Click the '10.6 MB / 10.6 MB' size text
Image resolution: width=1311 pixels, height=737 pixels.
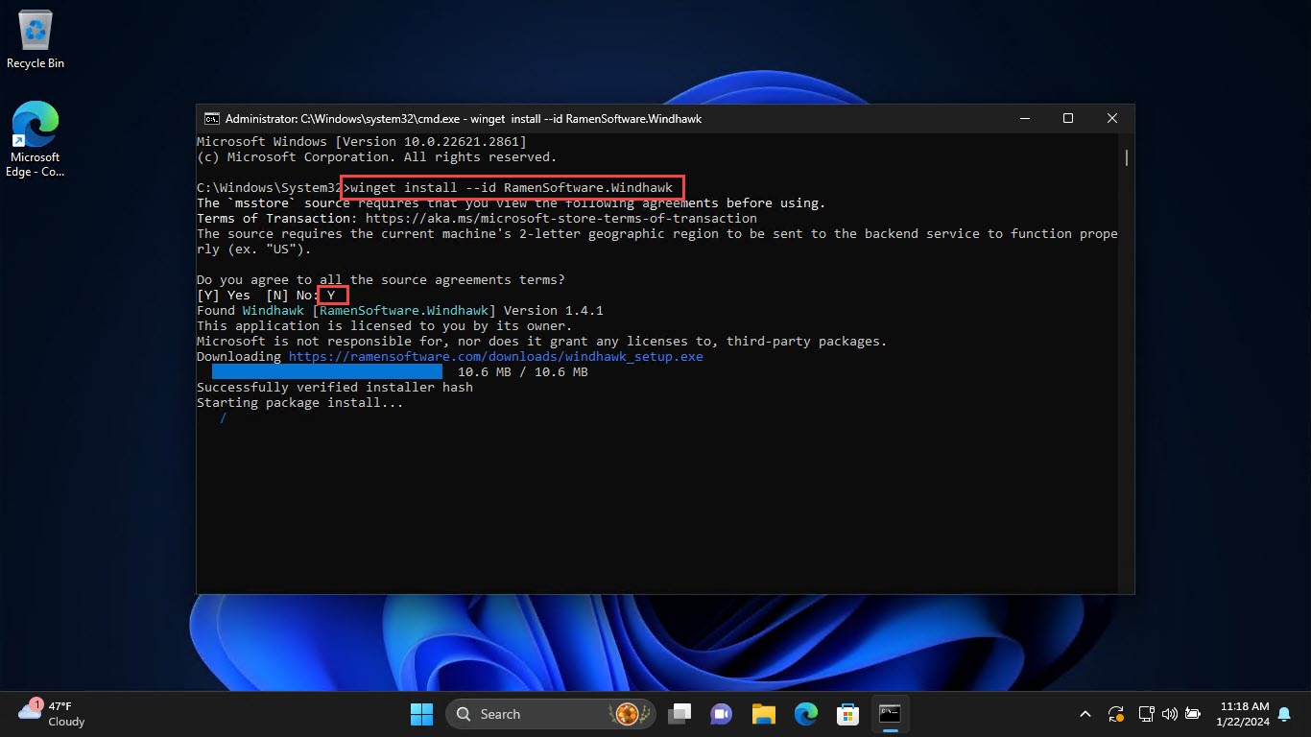point(523,372)
